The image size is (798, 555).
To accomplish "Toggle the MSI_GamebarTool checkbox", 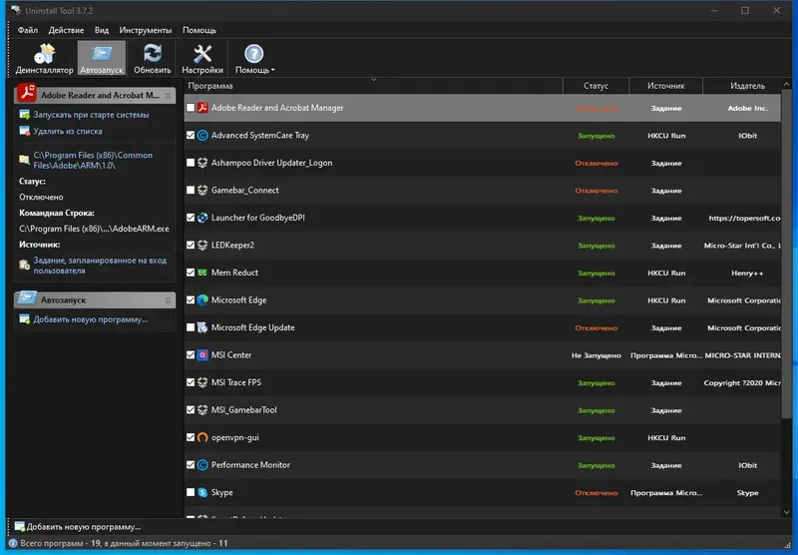I will (x=191, y=410).
